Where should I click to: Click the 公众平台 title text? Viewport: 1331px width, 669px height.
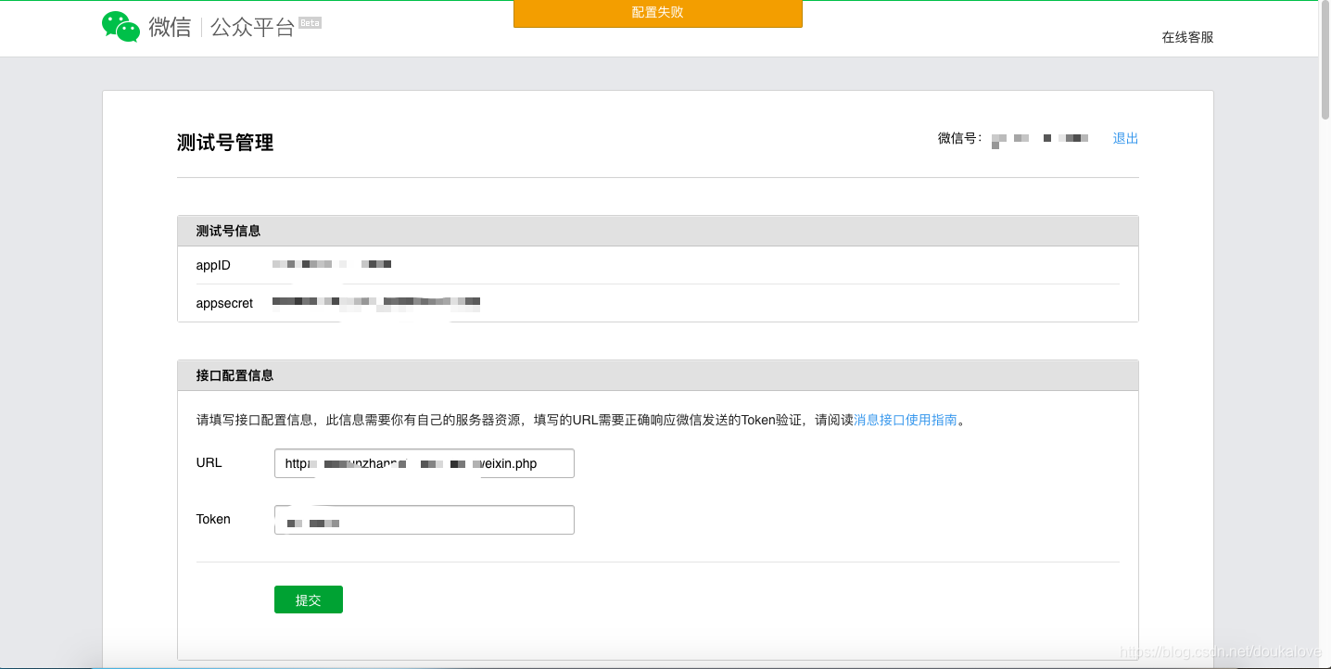click(x=252, y=28)
